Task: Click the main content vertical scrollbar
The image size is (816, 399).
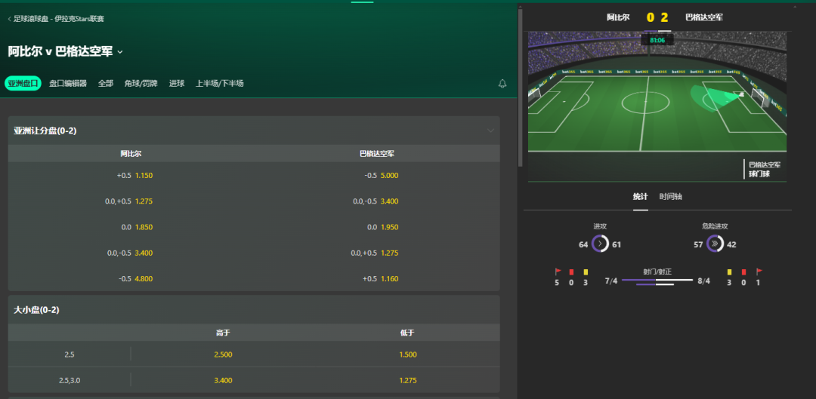Action: (x=521, y=86)
